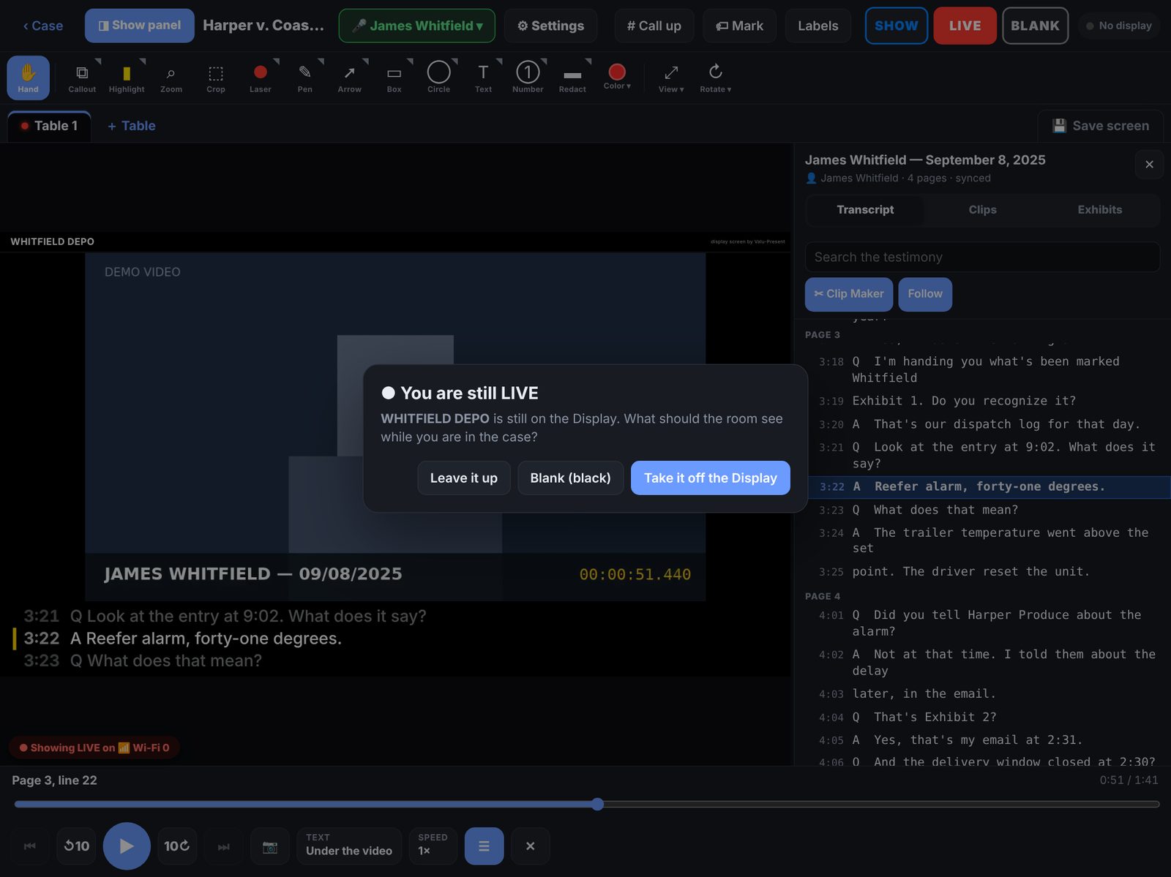The width and height of the screenshot is (1171, 877).
Task: Click the Number stamp tool
Action: (528, 78)
